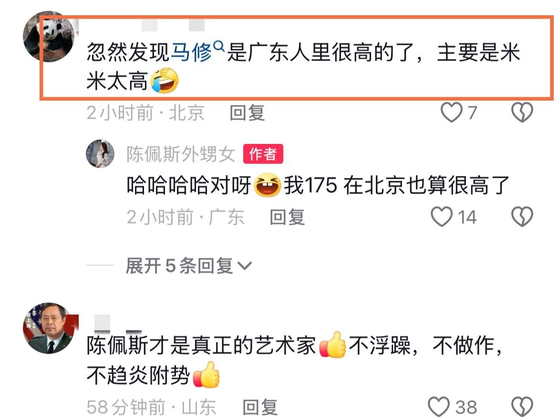Screen dimensions: 558x417
Task: Like the comment with 7 likes
Action: pyautogui.click(x=452, y=112)
